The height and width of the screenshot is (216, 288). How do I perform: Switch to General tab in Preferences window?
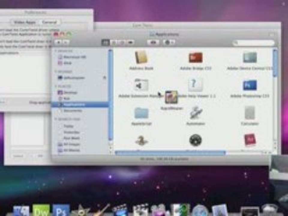(49, 22)
